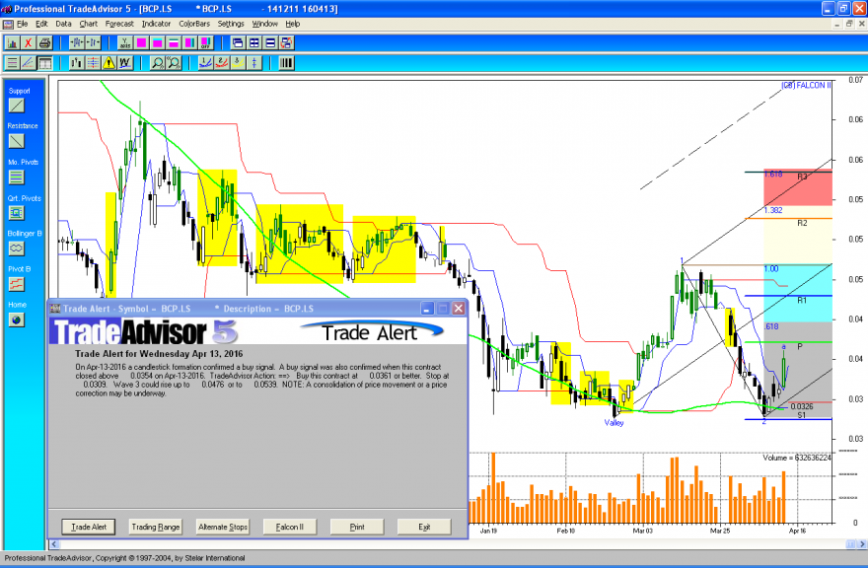The width and height of the screenshot is (868, 568).
Task: Click the solid magenta square icon
Action: coord(141,42)
